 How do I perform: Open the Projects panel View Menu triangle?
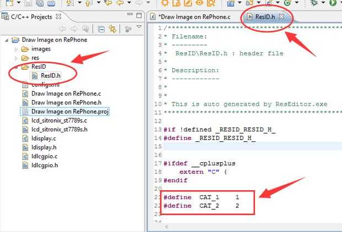[x=139, y=27]
